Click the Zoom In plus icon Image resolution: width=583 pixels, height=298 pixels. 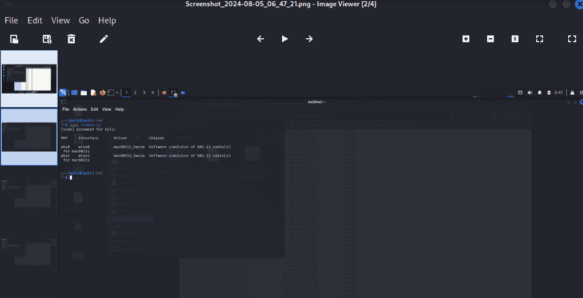(466, 39)
